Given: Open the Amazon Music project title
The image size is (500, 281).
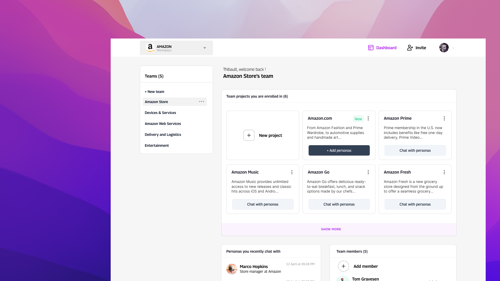Looking at the screenshot, I should click(245, 172).
